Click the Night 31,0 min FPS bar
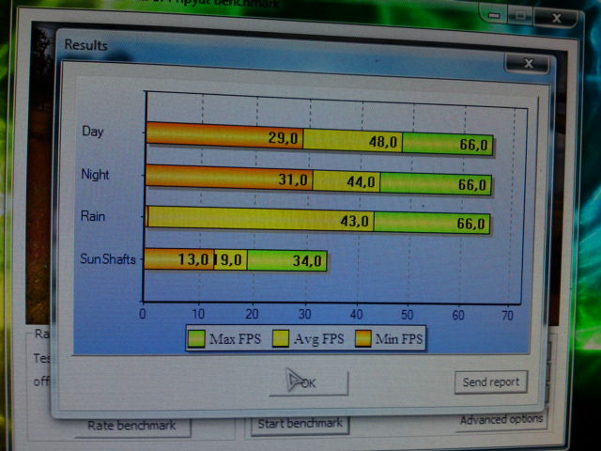The width and height of the screenshot is (601, 451). click(x=229, y=178)
